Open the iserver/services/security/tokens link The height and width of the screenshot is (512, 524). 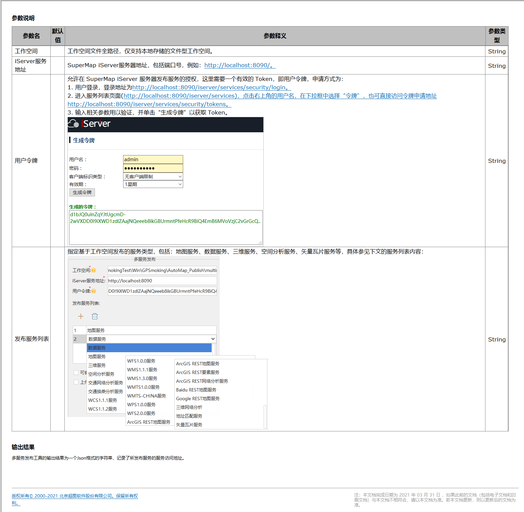(149, 104)
